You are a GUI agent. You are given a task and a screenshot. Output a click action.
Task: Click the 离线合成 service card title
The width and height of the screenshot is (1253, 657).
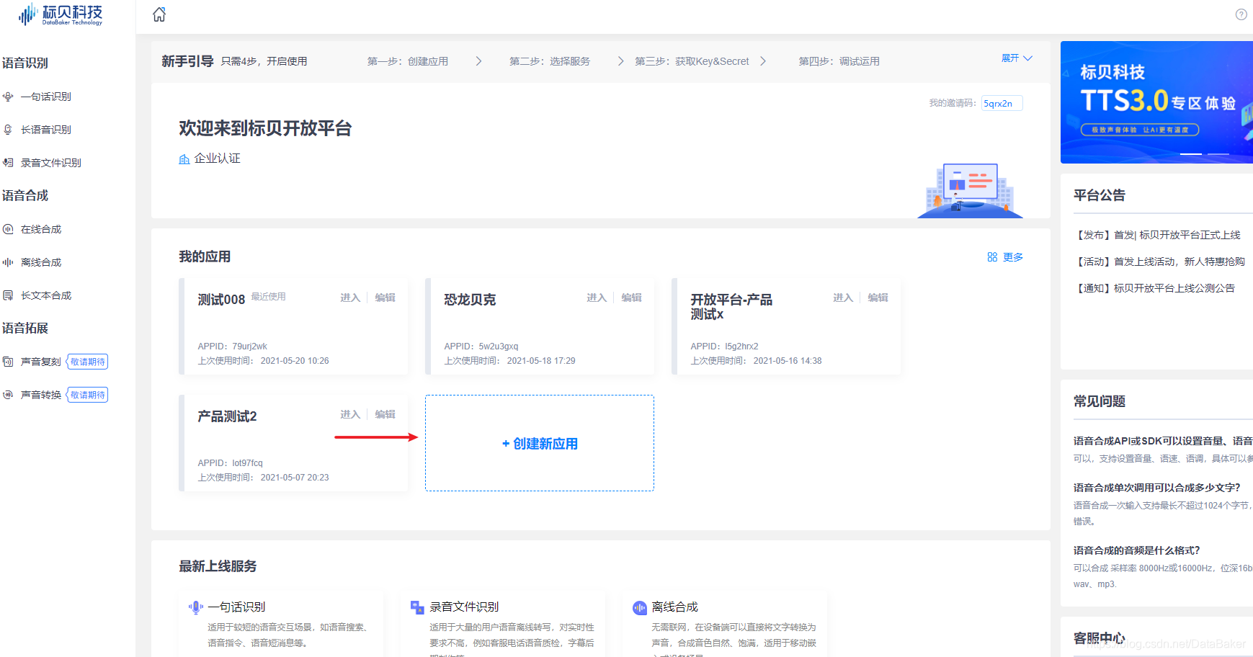pyautogui.click(x=674, y=607)
